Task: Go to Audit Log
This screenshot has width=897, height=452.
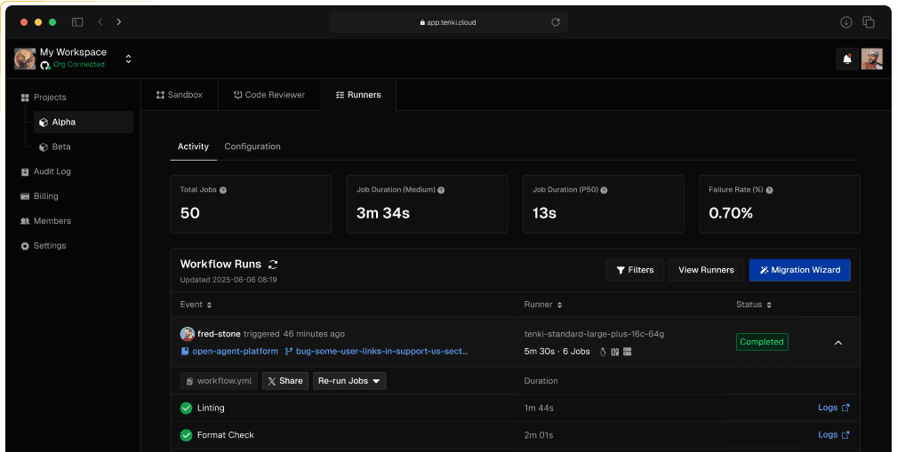Action: pos(45,171)
